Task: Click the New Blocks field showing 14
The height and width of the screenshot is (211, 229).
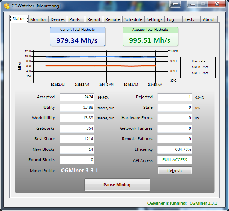Action: point(77,150)
